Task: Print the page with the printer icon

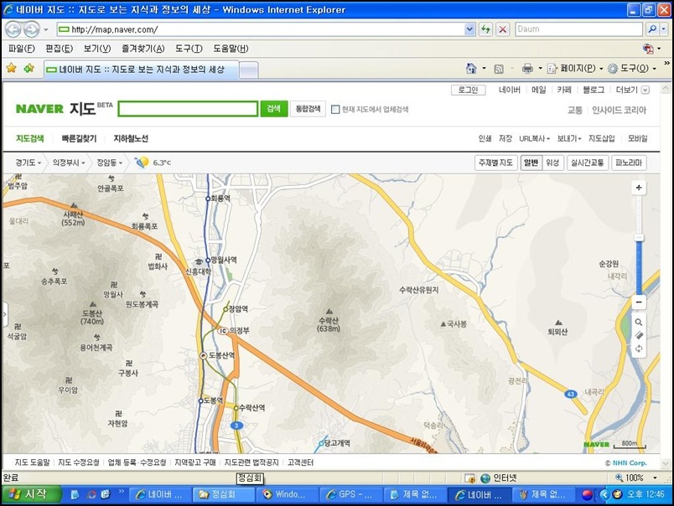Action: (x=527, y=69)
